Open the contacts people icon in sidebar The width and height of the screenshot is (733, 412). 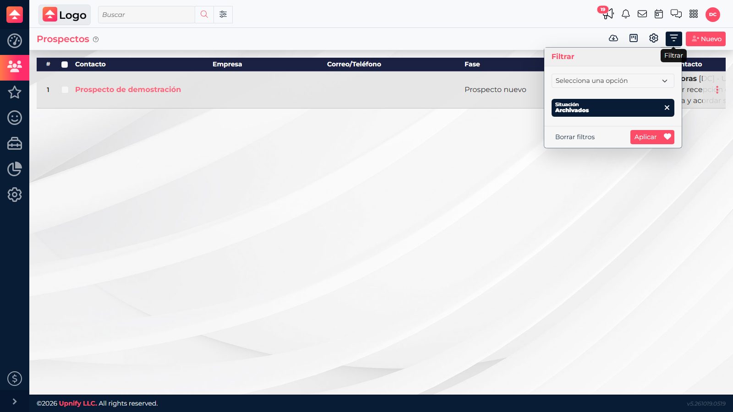coord(15,67)
